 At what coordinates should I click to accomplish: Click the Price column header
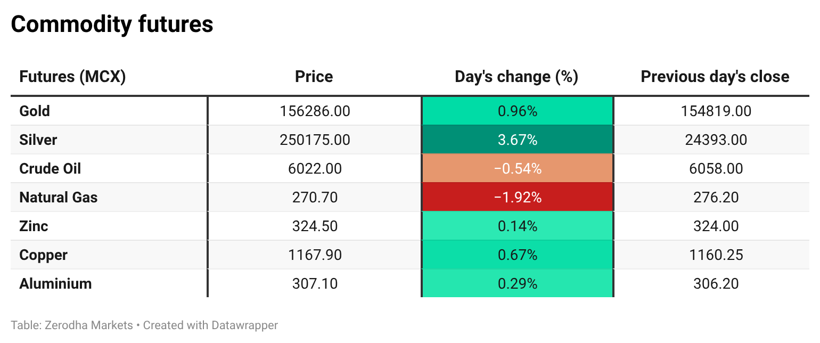(x=314, y=77)
